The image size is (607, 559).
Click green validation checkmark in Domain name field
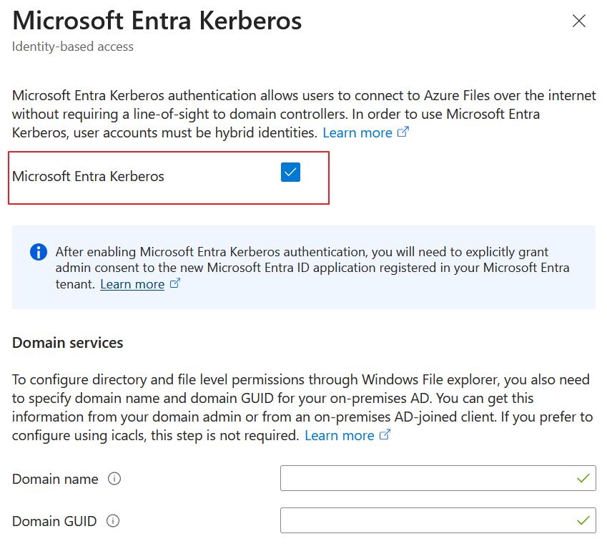tap(584, 478)
